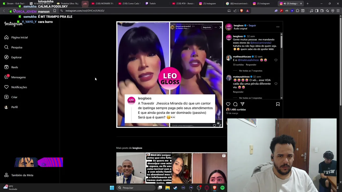This screenshot has width=342, height=192.
Task: Share the post with paper plane icon
Action: tap(242, 104)
